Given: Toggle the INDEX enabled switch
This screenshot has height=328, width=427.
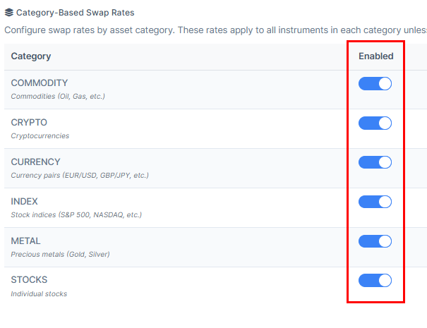Looking at the screenshot, I should (x=375, y=202).
